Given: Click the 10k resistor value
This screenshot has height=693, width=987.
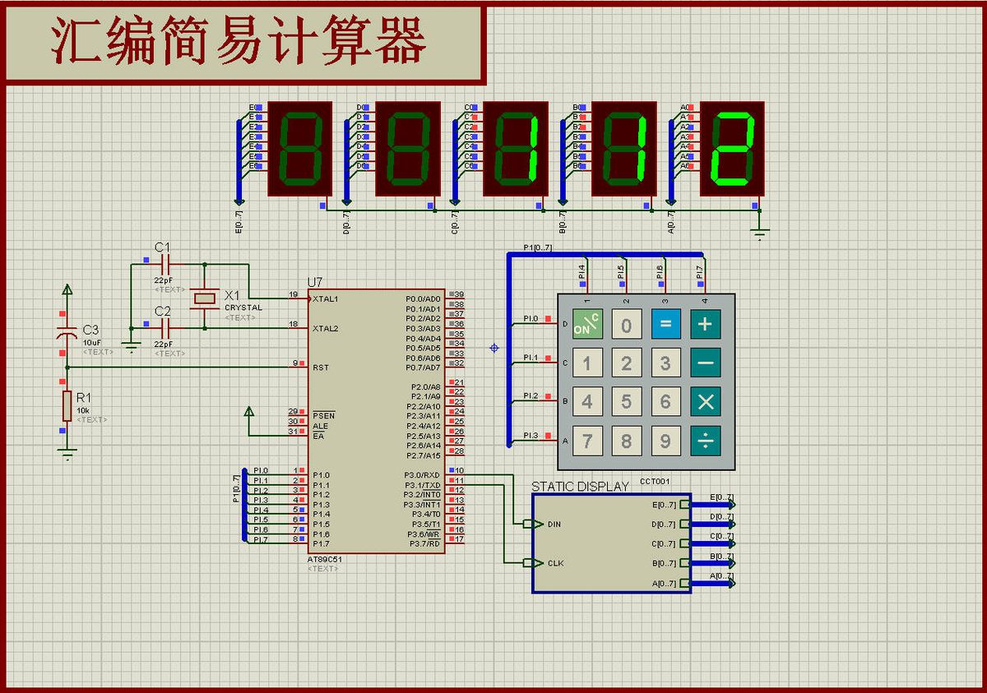Looking at the screenshot, I should click(x=83, y=410).
